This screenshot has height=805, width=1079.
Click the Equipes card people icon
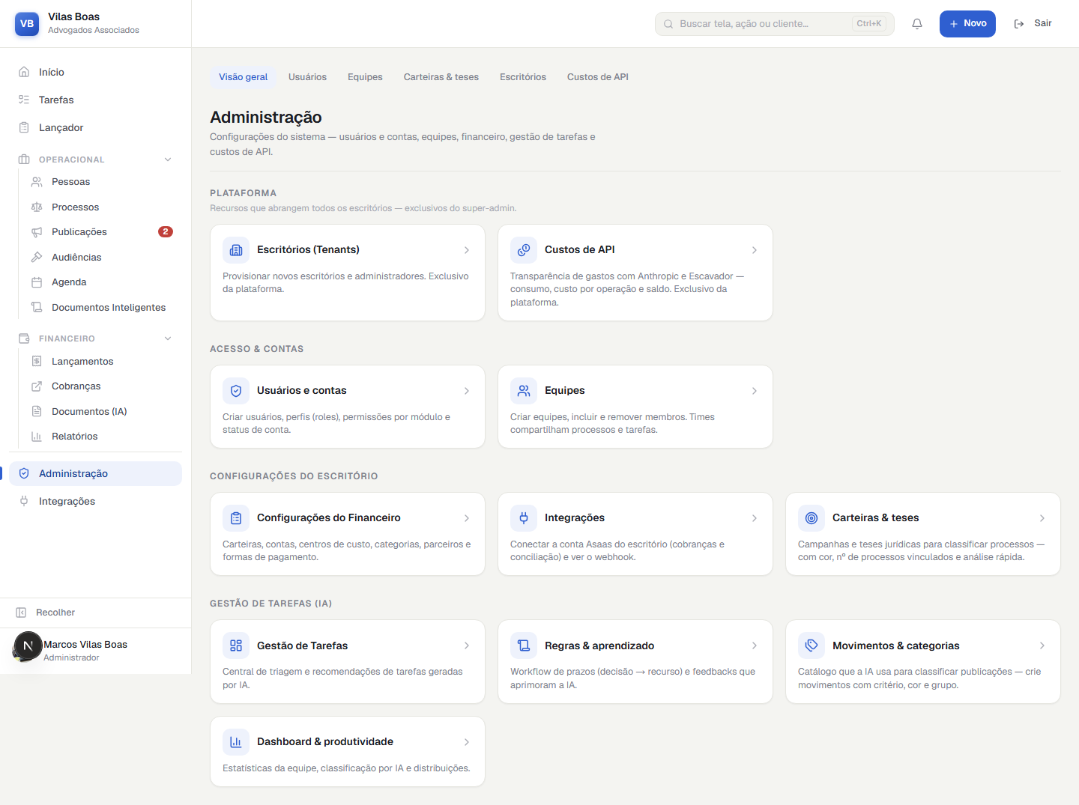[x=524, y=391]
